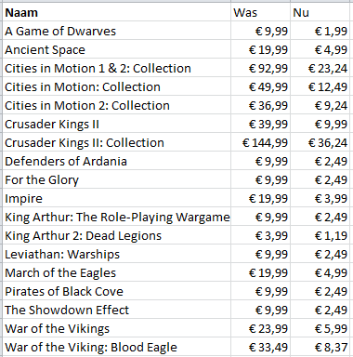Screen dimensions: 353x357
Task: Select the € 36,24 cell
Action: coord(320,142)
